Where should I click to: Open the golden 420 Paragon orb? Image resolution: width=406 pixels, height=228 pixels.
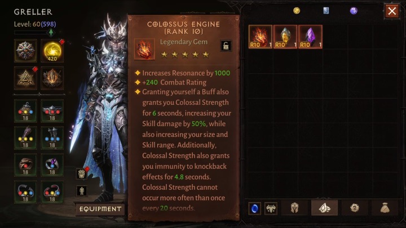click(52, 51)
